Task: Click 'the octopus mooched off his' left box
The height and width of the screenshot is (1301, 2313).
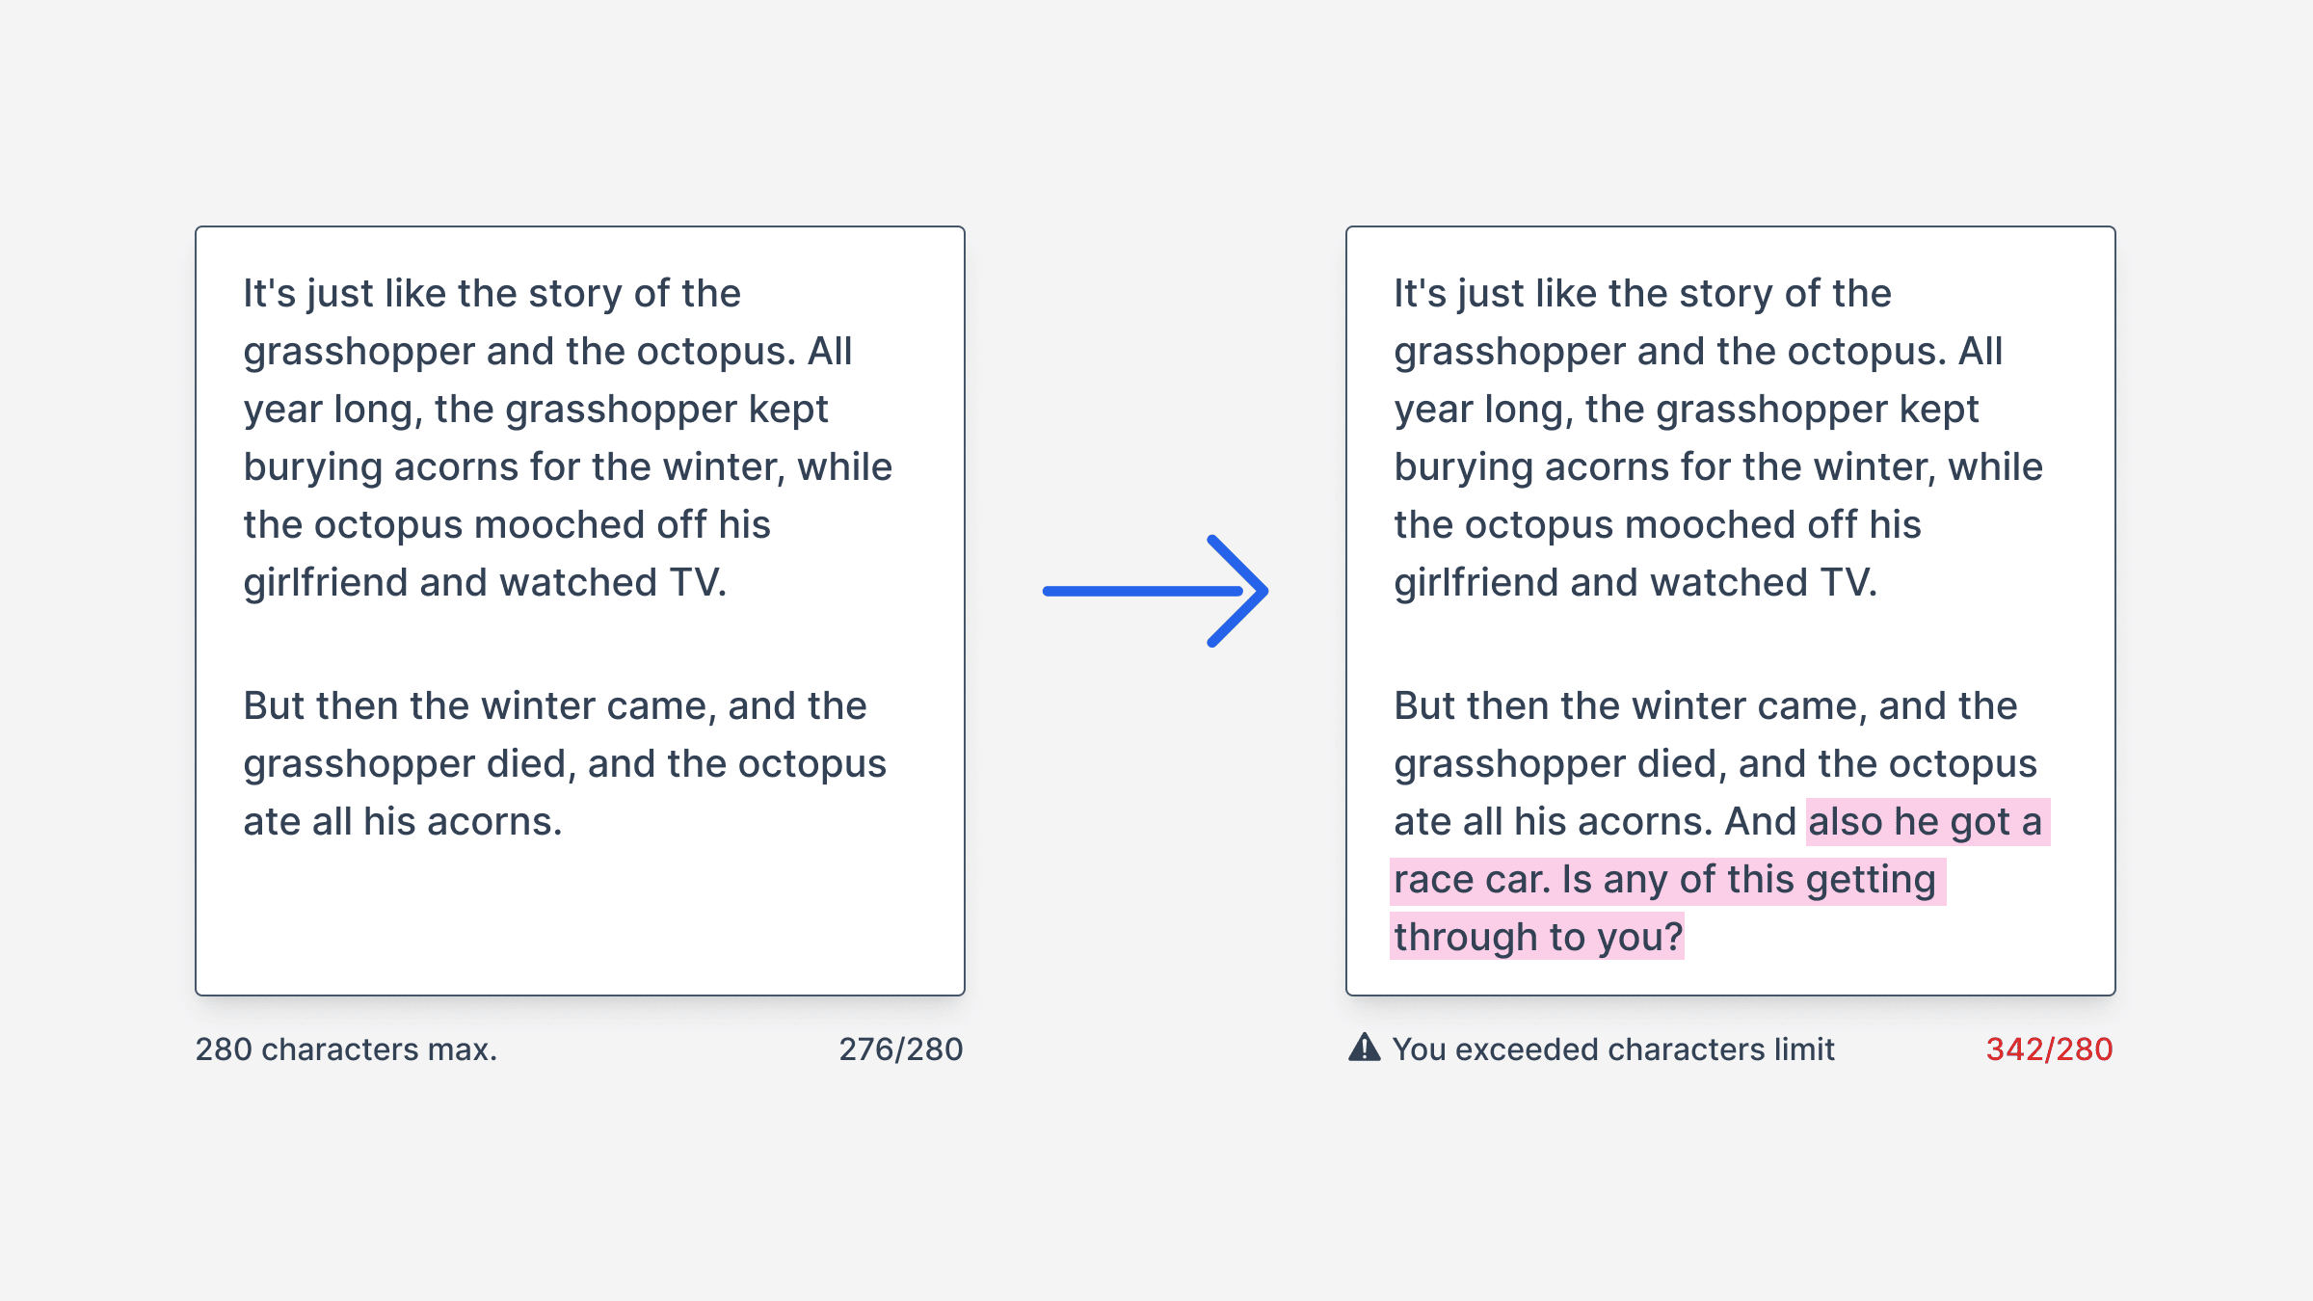Action: (507, 525)
